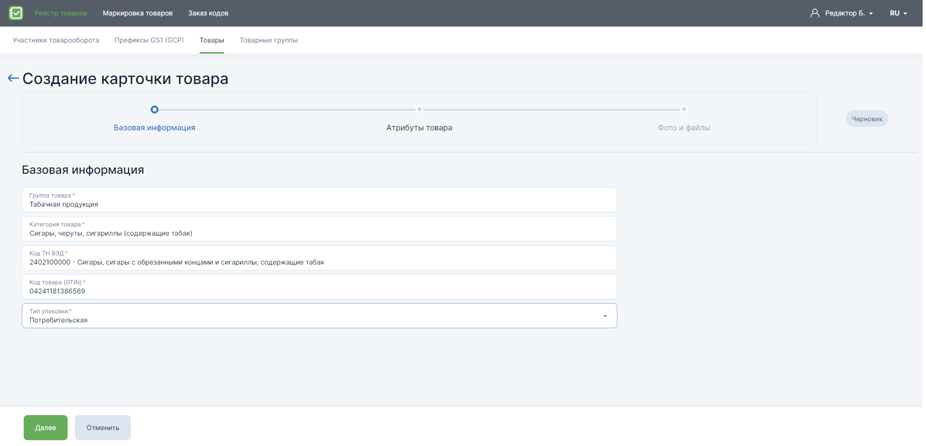Viewport: 926px width, 446px height.
Task: Click the Базовая информация step label
Action: click(x=155, y=128)
